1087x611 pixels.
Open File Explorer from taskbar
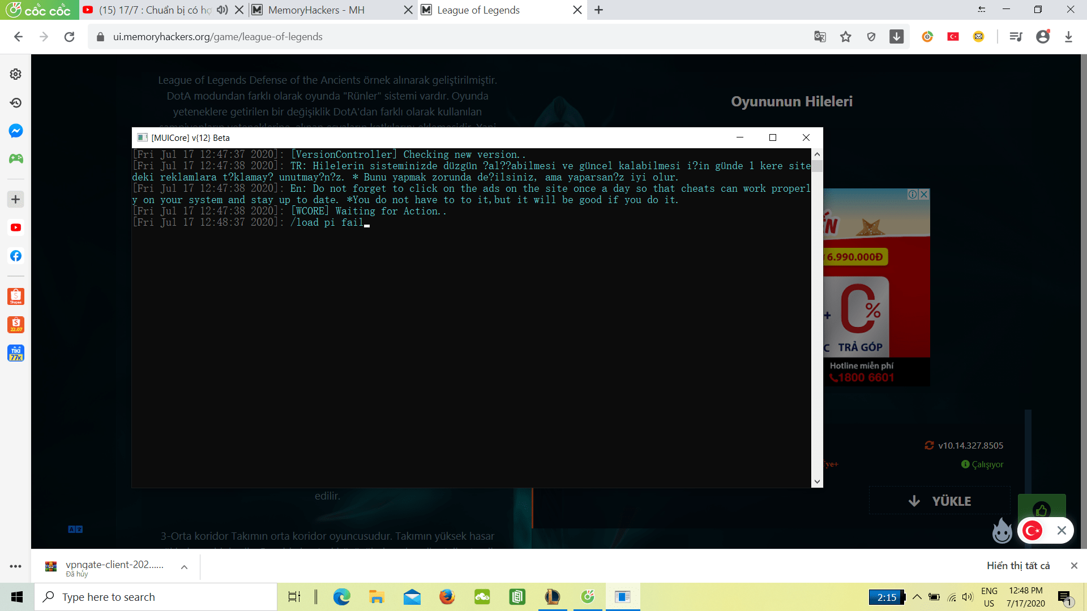(x=376, y=597)
